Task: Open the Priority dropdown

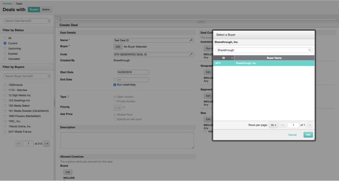Action: pyautogui.click(x=117, y=108)
